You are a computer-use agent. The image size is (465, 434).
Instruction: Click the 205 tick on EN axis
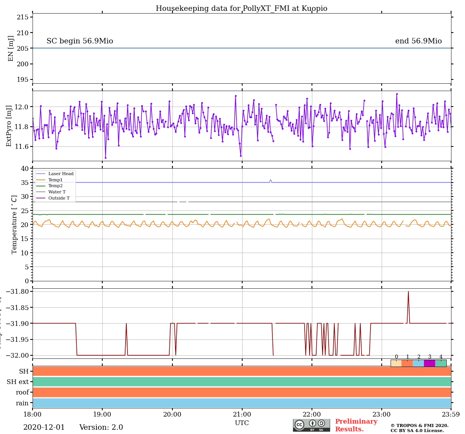pyautogui.click(x=22, y=48)
